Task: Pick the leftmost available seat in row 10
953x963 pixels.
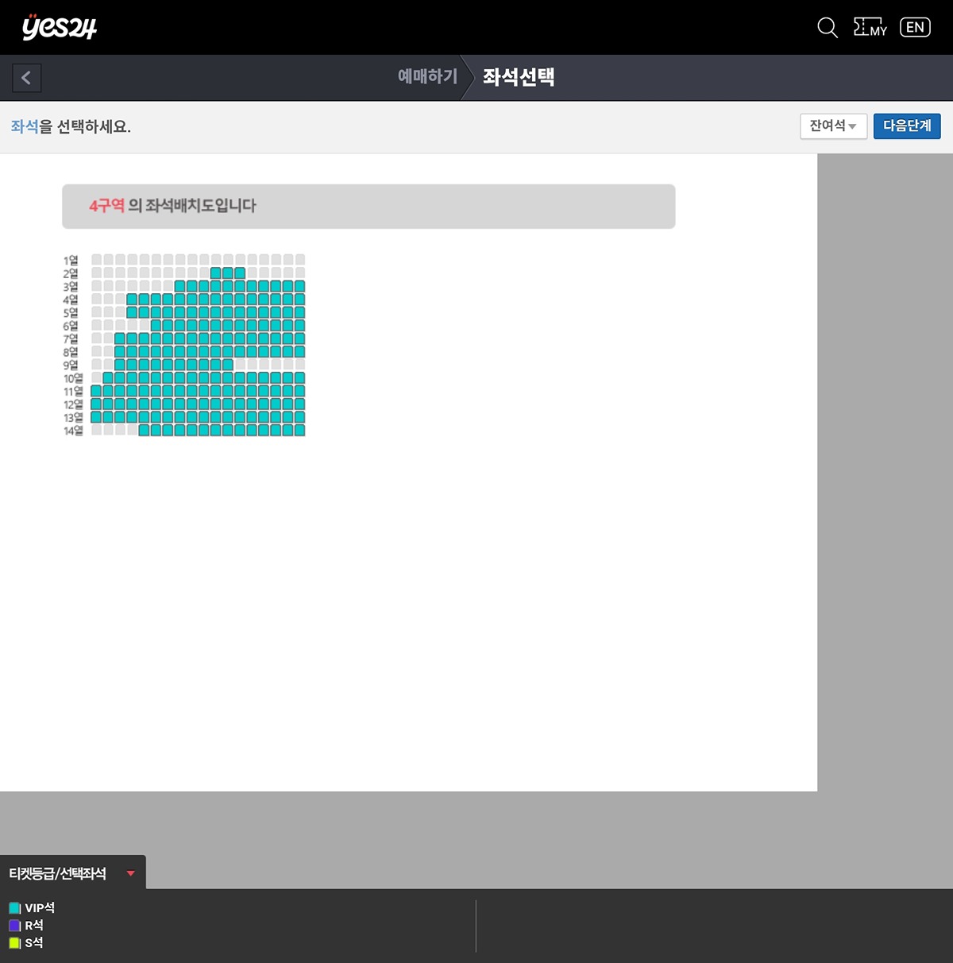Action: coord(108,378)
